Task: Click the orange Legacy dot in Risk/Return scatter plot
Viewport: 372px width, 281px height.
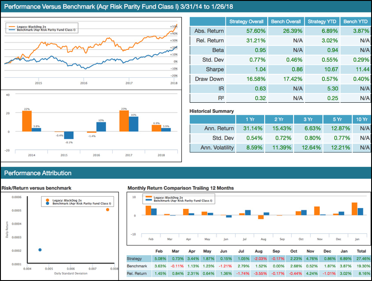Action: tap(107, 209)
